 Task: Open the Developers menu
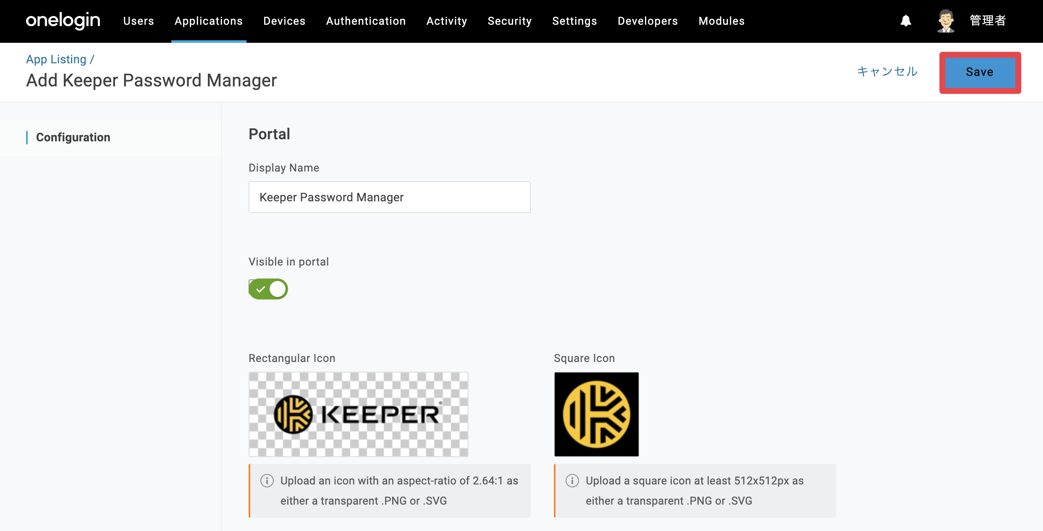[x=647, y=21]
